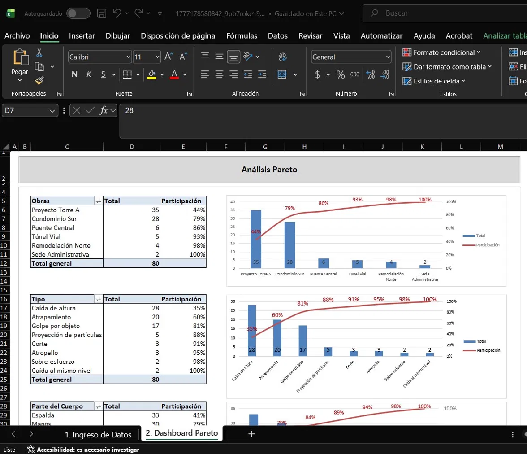Align text left in cell
This screenshot has height=454, width=527.
click(x=205, y=74)
